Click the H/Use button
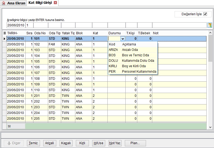This screenshot has width=214, height=148. pos(98,143)
